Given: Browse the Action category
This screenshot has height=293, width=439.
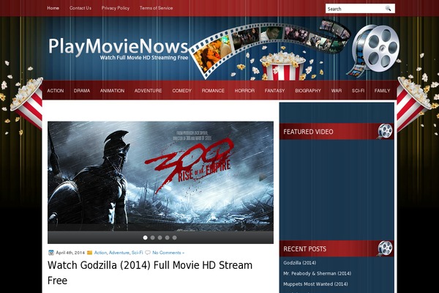Looking at the screenshot, I should [x=56, y=91].
